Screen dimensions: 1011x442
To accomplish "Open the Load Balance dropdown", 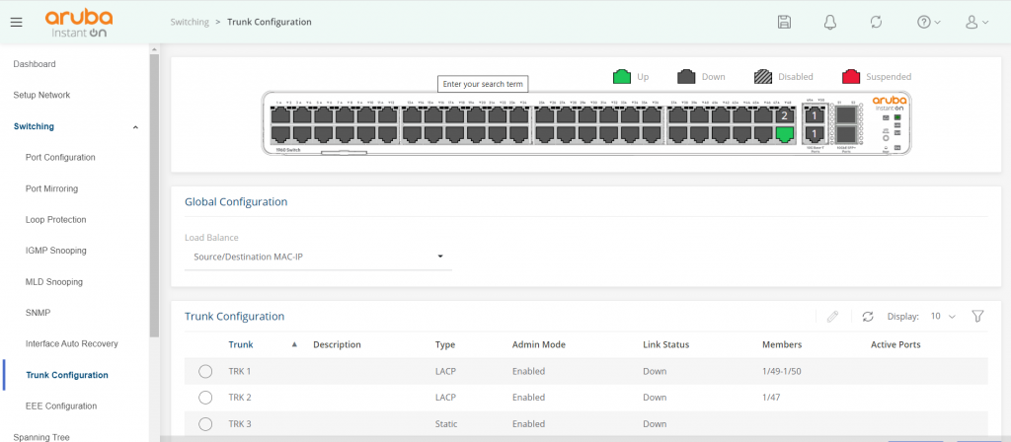I will pos(319,257).
